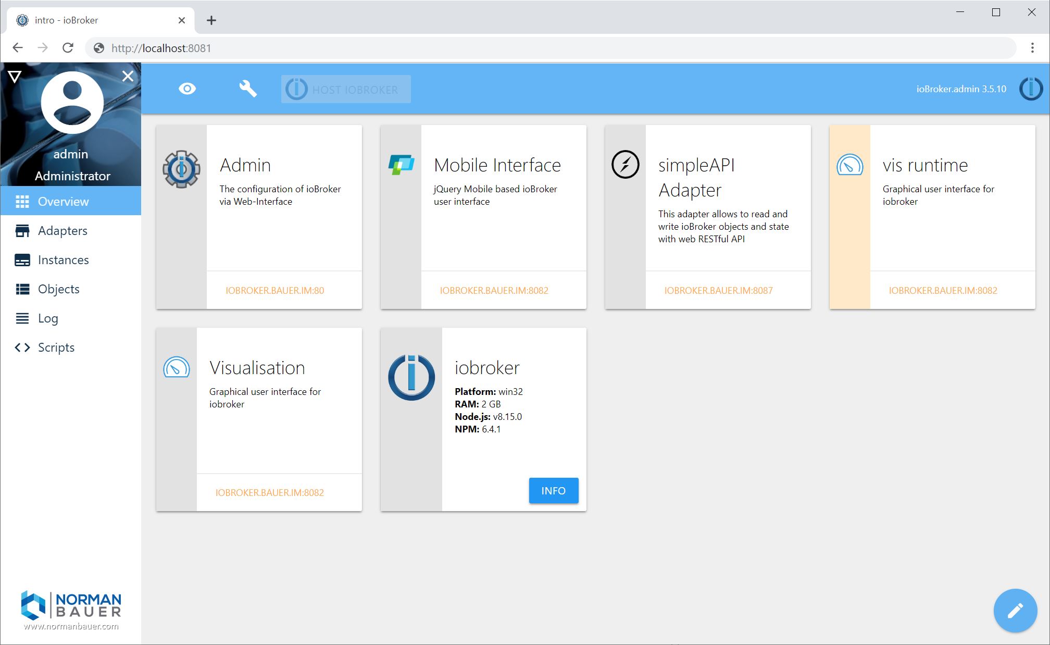The image size is (1050, 645).
Task: Open Mobile Interface IOBROKER.BAUER.IM:8082 link
Action: pos(494,290)
